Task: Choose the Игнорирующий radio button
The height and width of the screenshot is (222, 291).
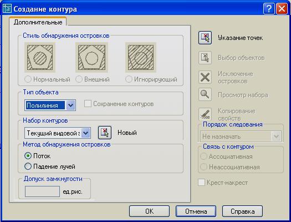Action: click(129, 79)
